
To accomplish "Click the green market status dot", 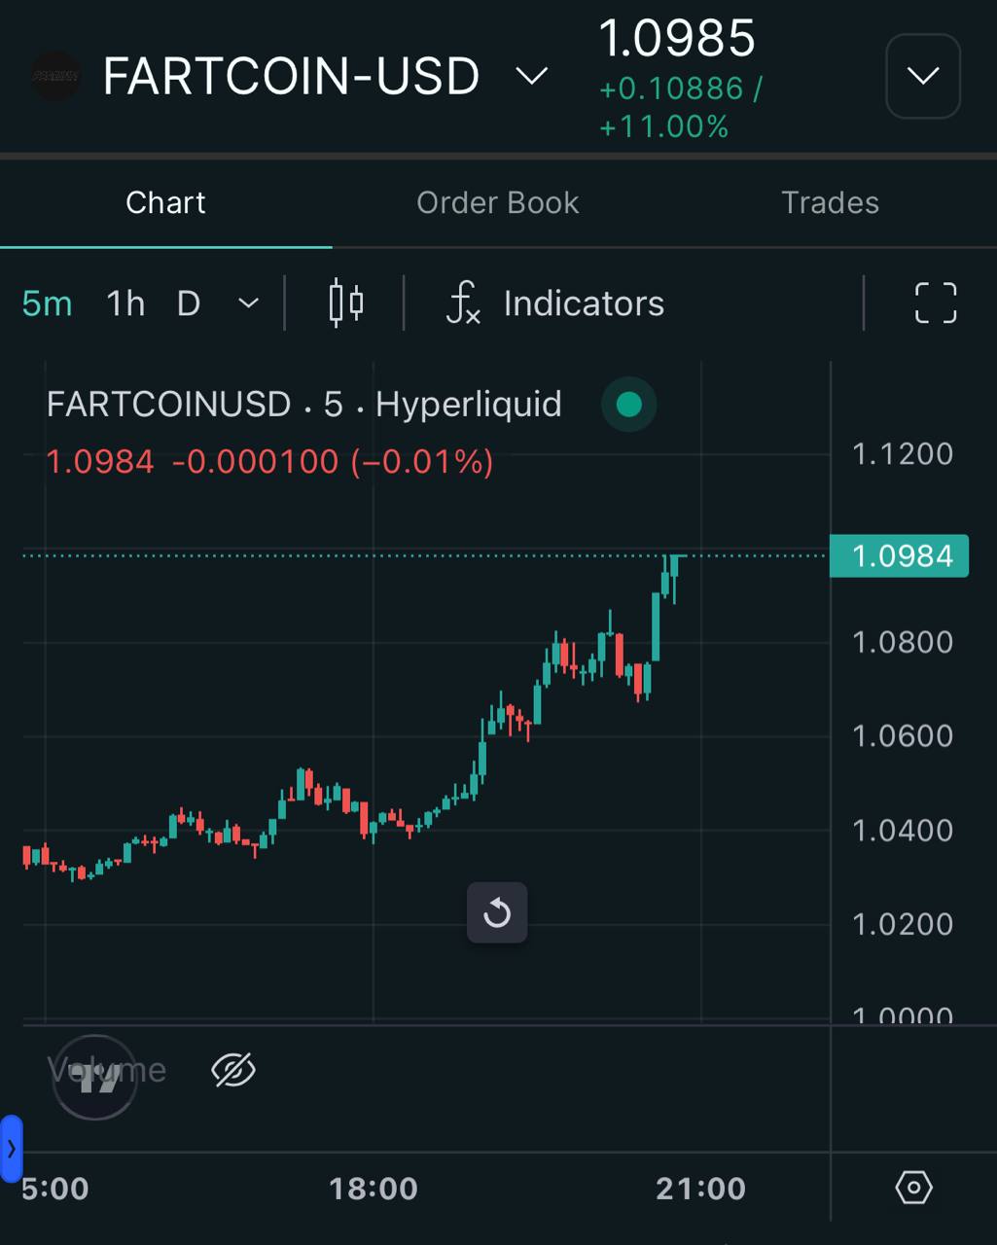I will [629, 405].
